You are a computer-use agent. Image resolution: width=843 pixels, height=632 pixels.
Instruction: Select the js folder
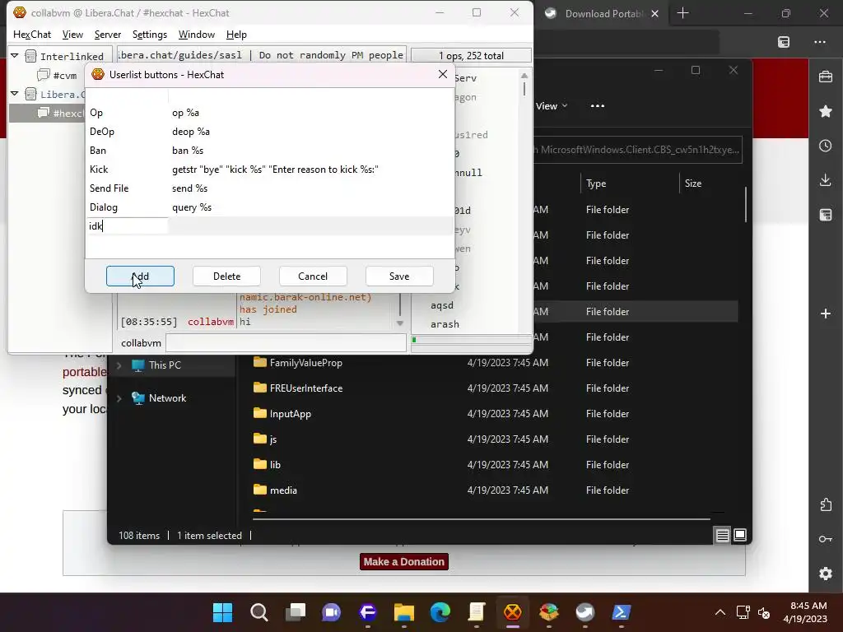point(272,439)
